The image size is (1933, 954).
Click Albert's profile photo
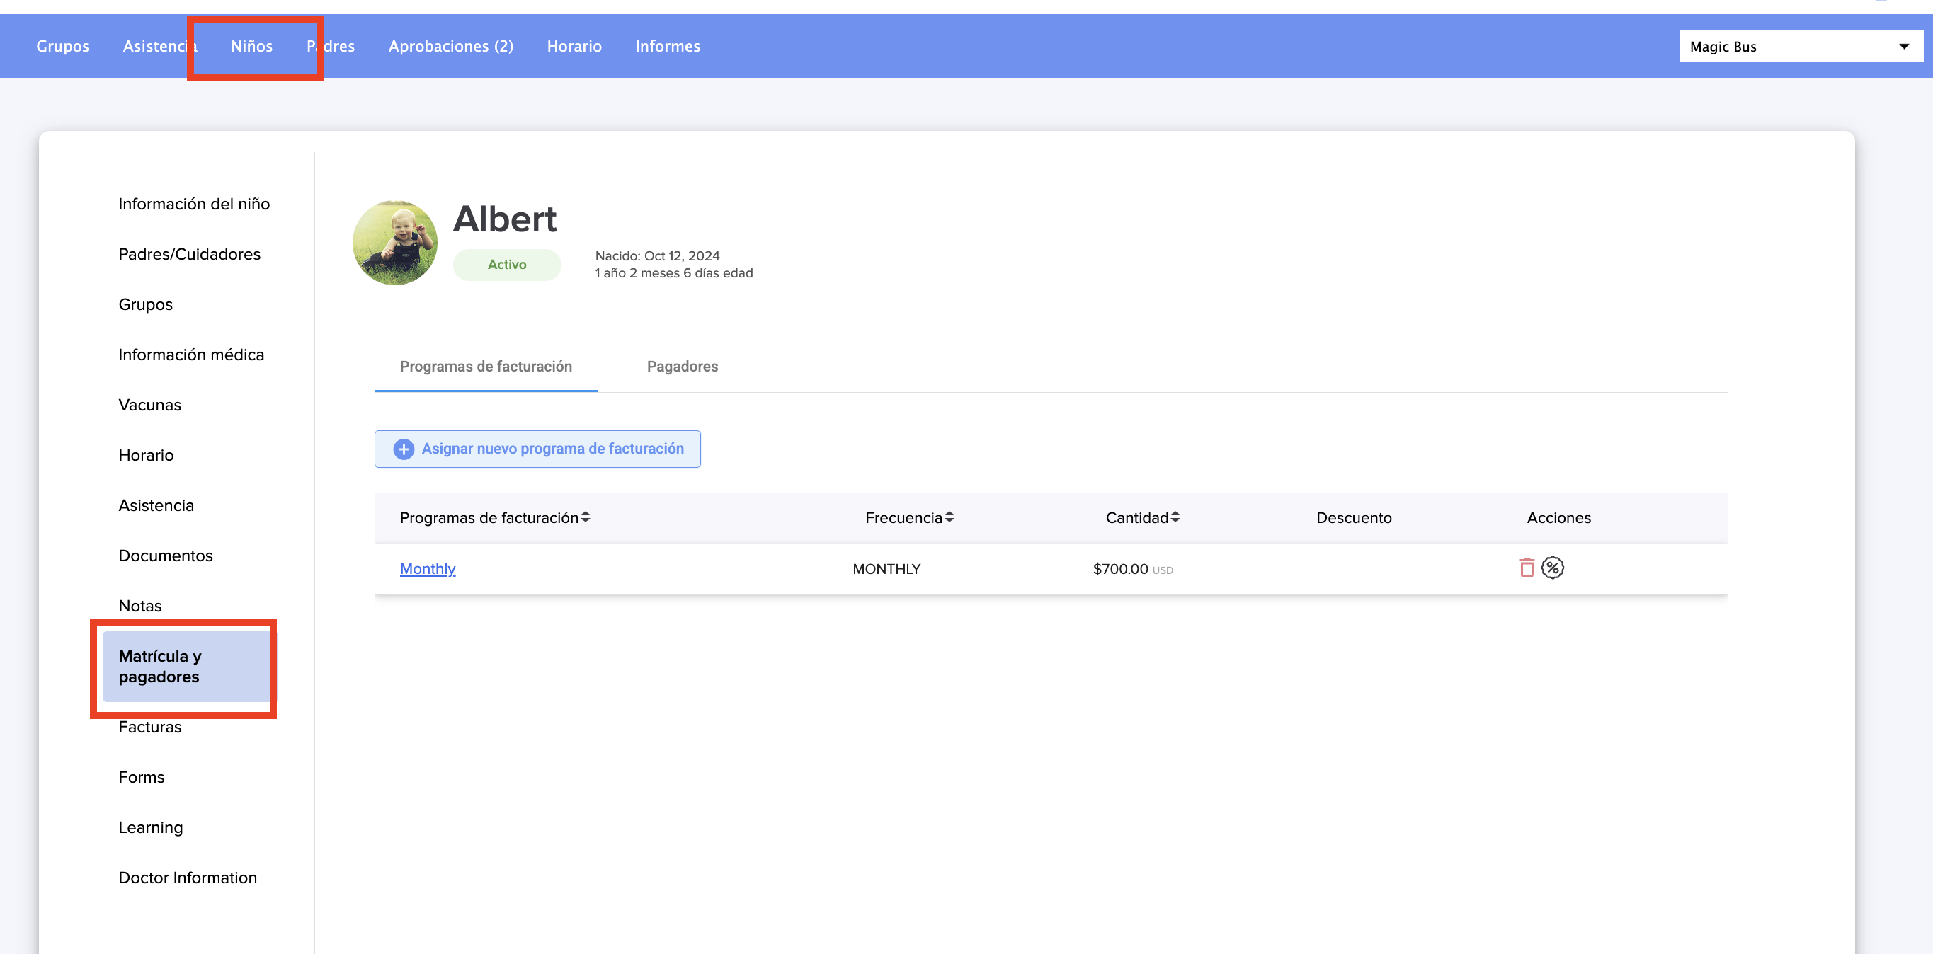(394, 242)
